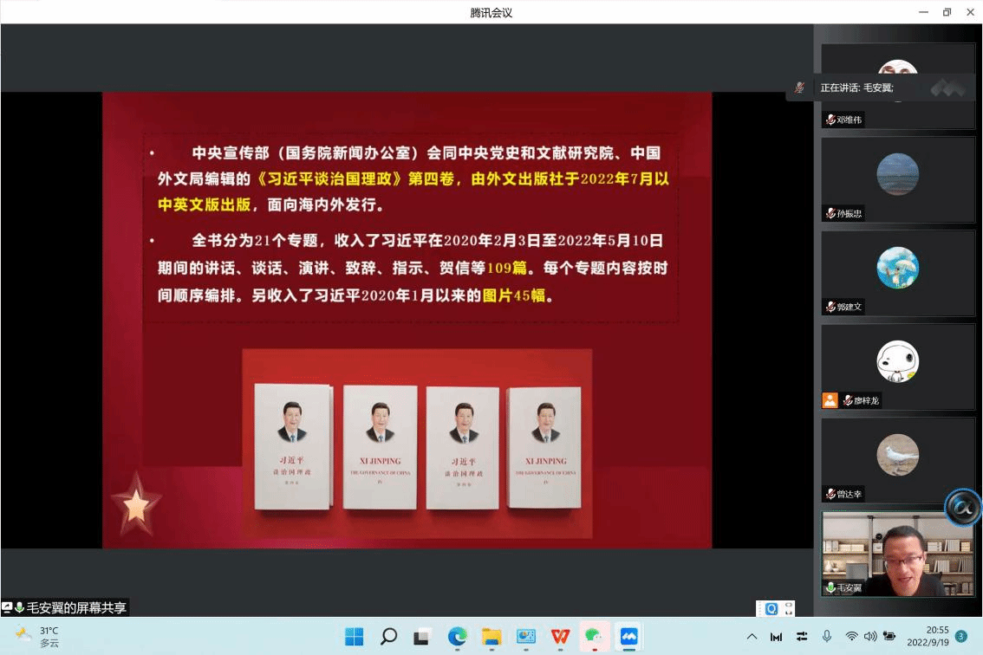Click the 毛安翼的屏幕共享 label

(75, 608)
